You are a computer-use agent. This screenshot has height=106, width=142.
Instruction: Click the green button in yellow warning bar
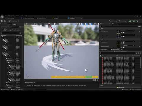coord(89,77)
